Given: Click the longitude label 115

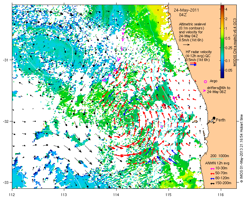Looking at the screenshot, I should [x=169, y=195].
